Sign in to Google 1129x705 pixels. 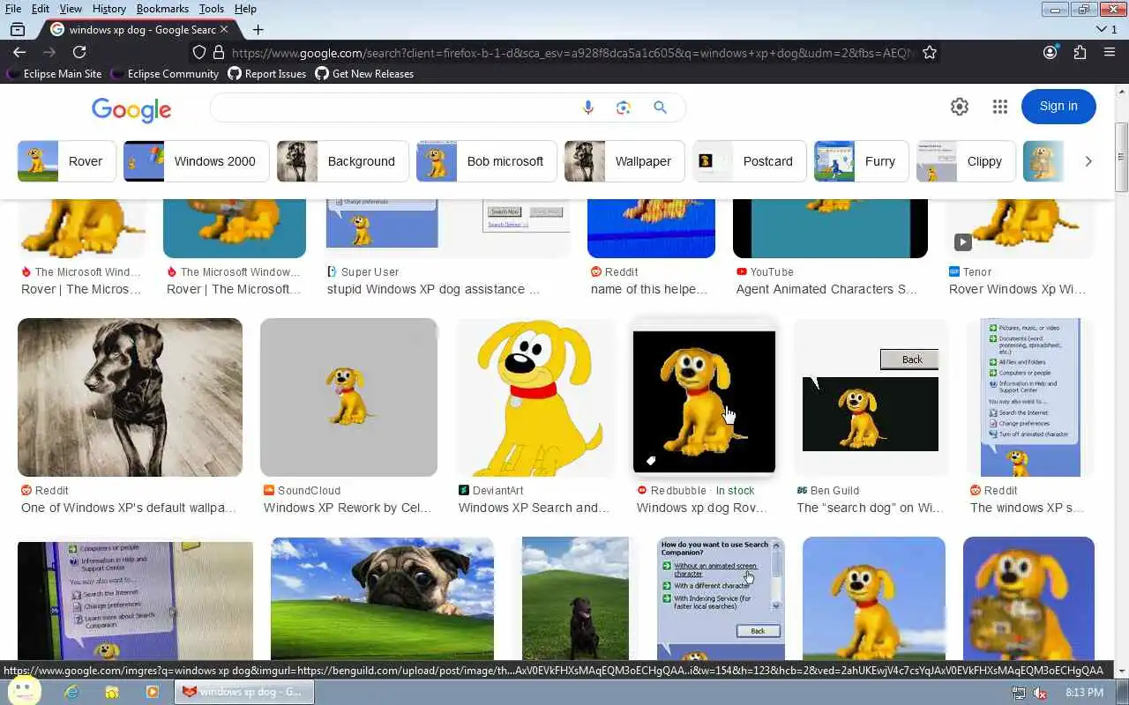coord(1058,107)
